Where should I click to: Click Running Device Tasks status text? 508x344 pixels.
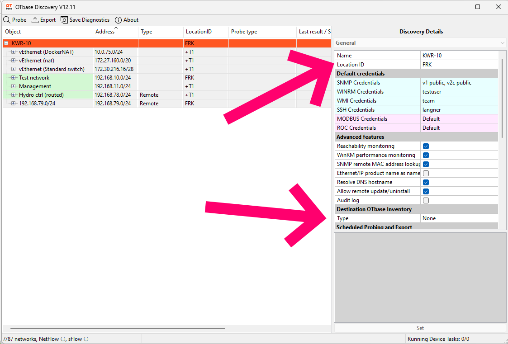[438, 339]
